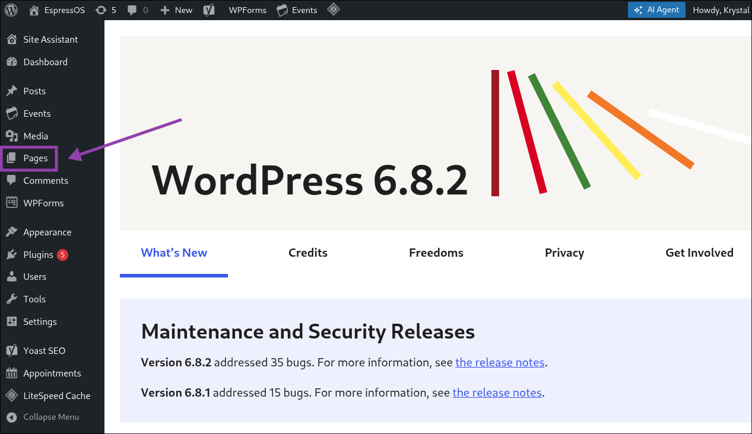Open the Appointments menu label
Screen dimensions: 752x434
52,374
